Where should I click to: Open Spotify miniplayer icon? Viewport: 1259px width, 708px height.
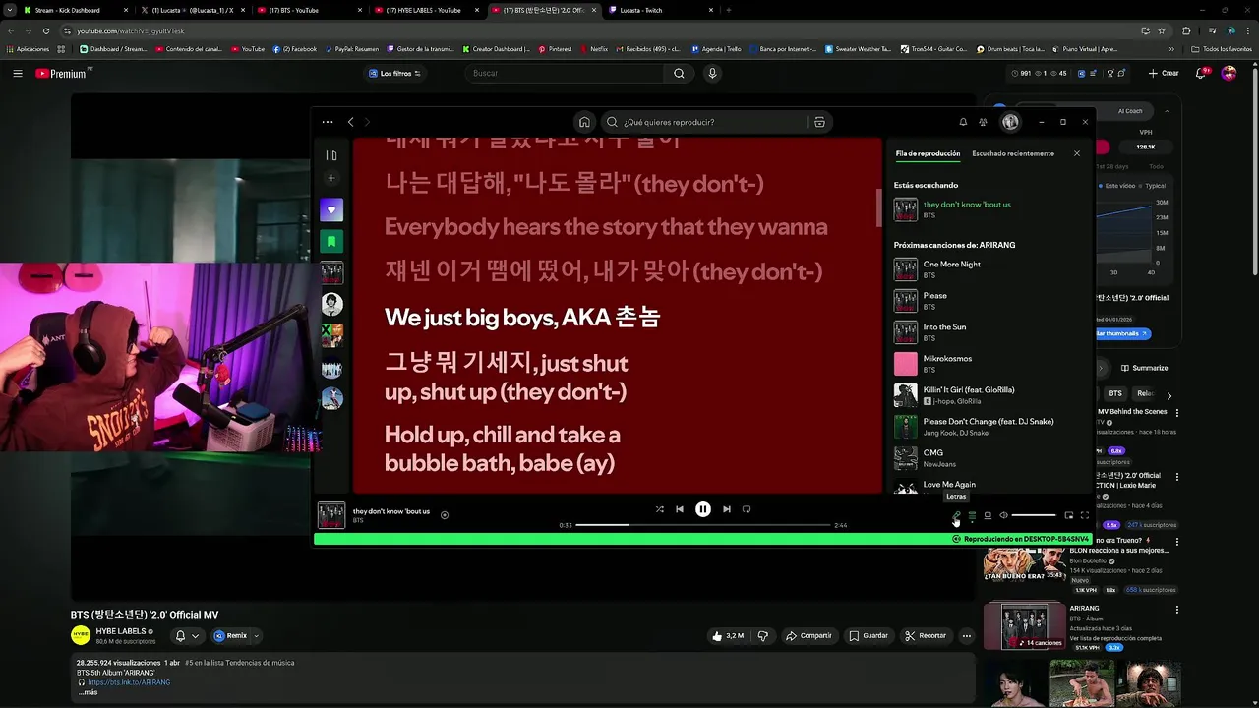pyautogui.click(x=1069, y=515)
